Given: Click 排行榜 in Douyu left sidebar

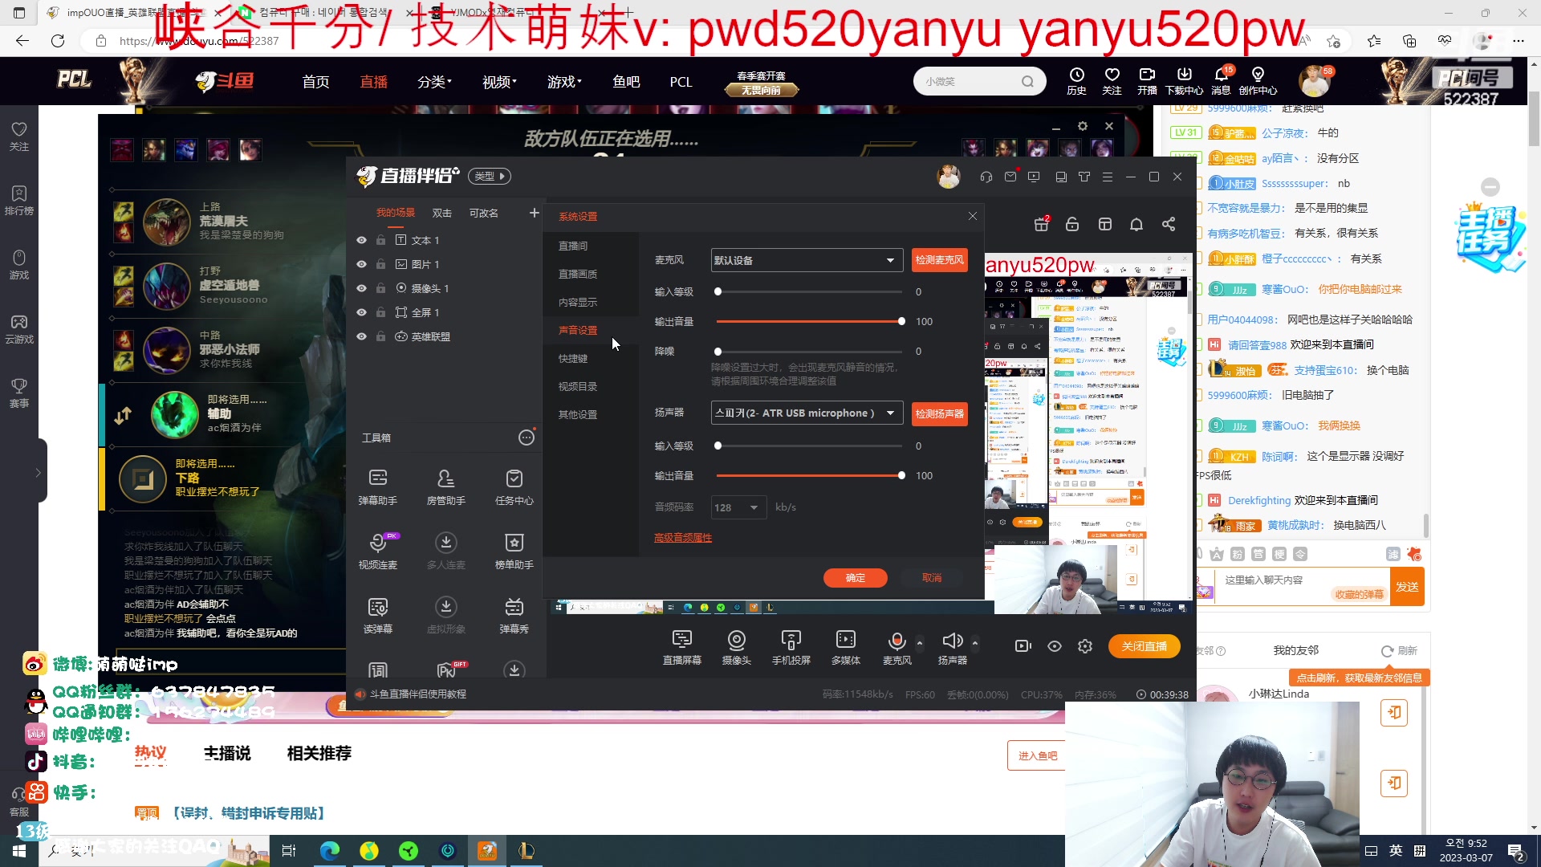Looking at the screenshot, I should (19, 201).
